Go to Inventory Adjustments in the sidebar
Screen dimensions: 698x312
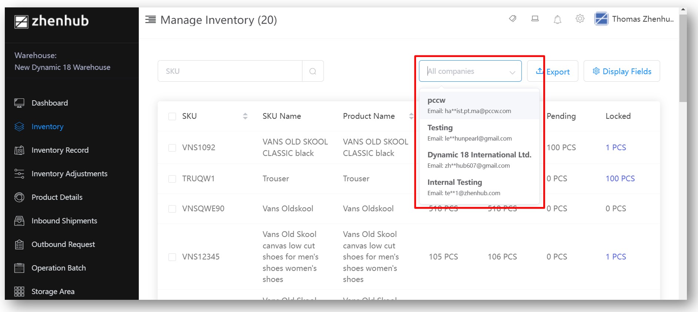(69, 174)
